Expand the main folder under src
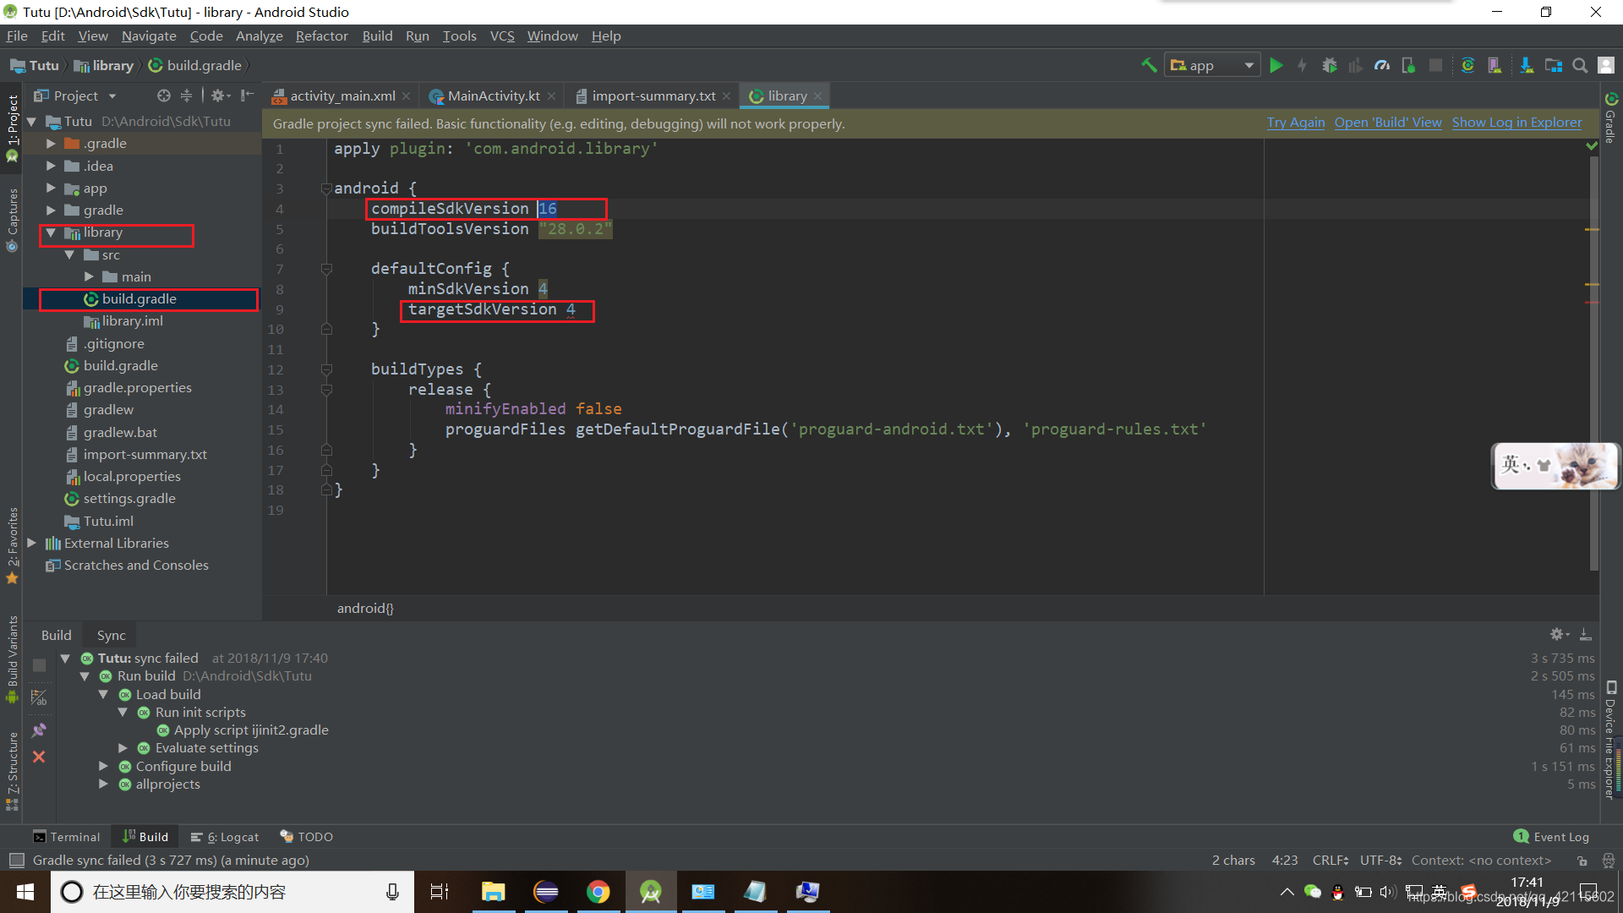 [x=89, y=276]
